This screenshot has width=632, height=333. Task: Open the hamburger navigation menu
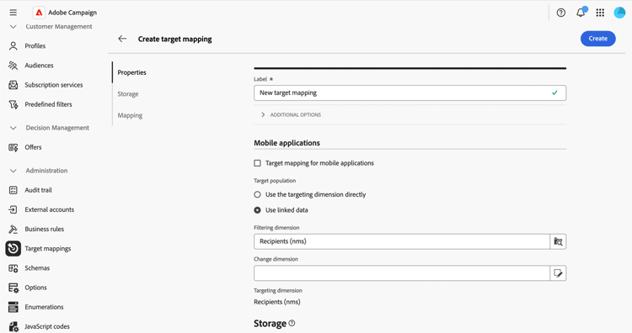click(13, 13)
